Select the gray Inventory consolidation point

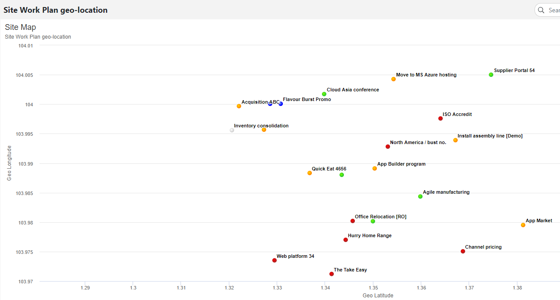tap(232, 130)
